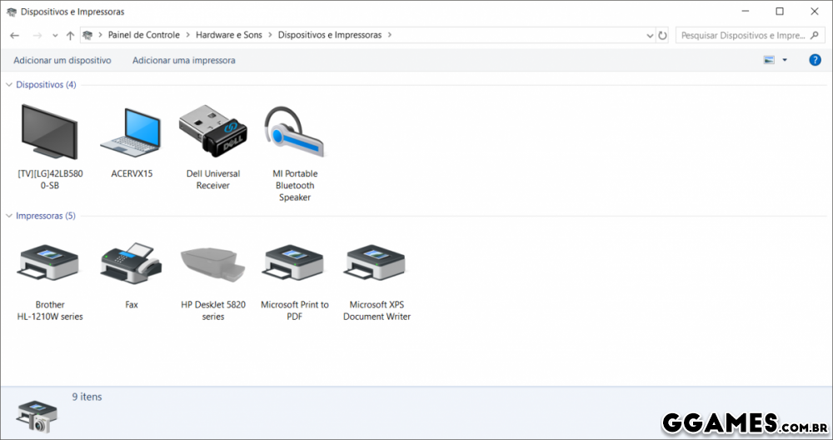Collapse the Dispositivos (4) group
The image size is (833, 440).
click(10, 85)
